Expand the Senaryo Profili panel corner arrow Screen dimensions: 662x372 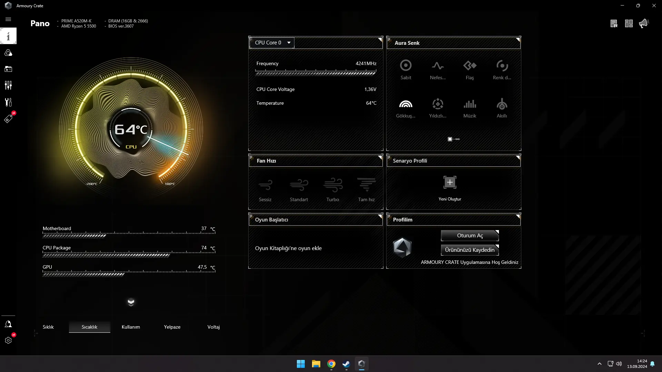(518, 157)
